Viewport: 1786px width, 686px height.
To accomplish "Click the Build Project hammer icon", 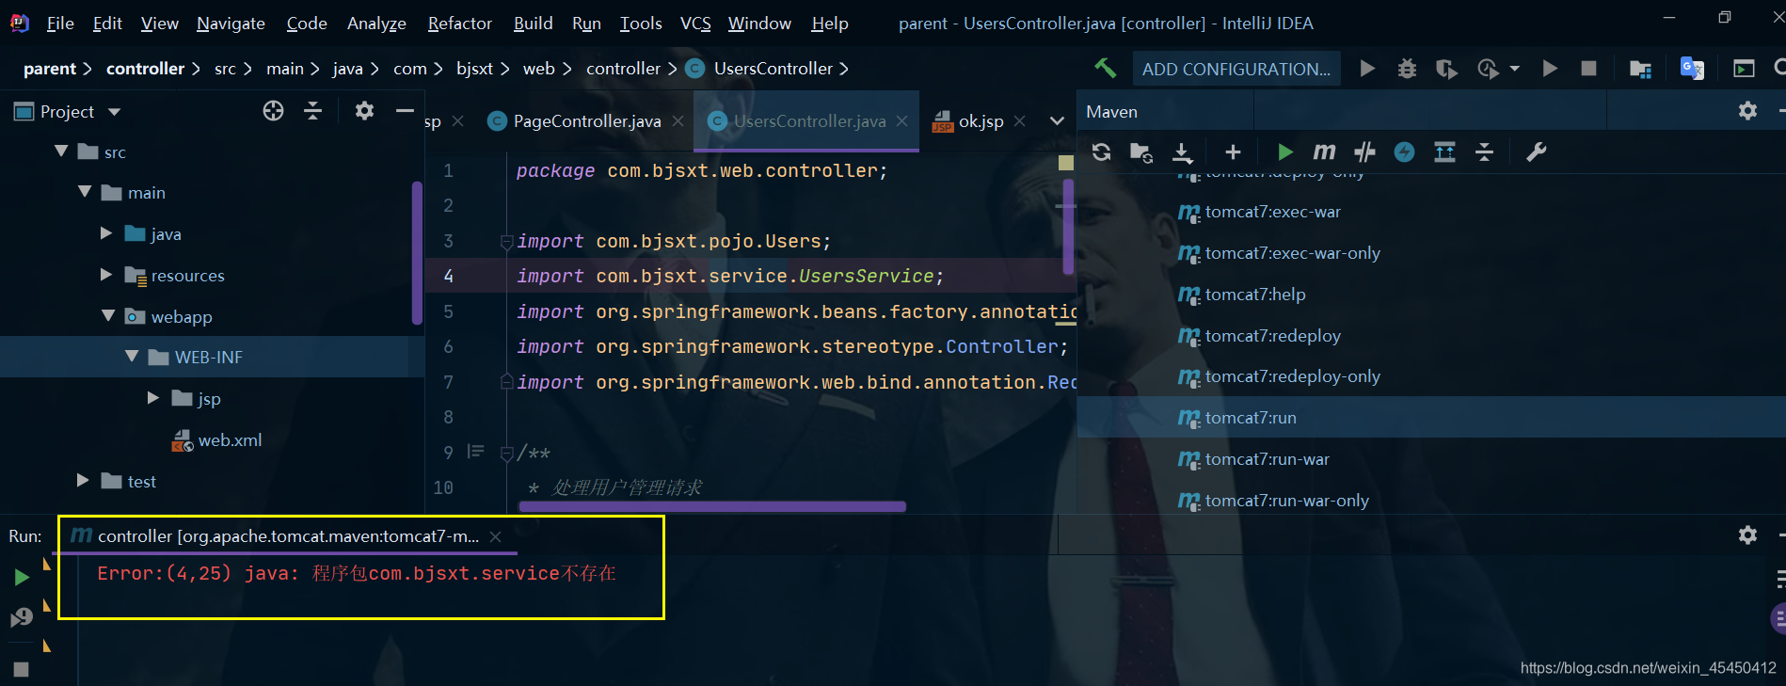I will (x=1105, y=68).
